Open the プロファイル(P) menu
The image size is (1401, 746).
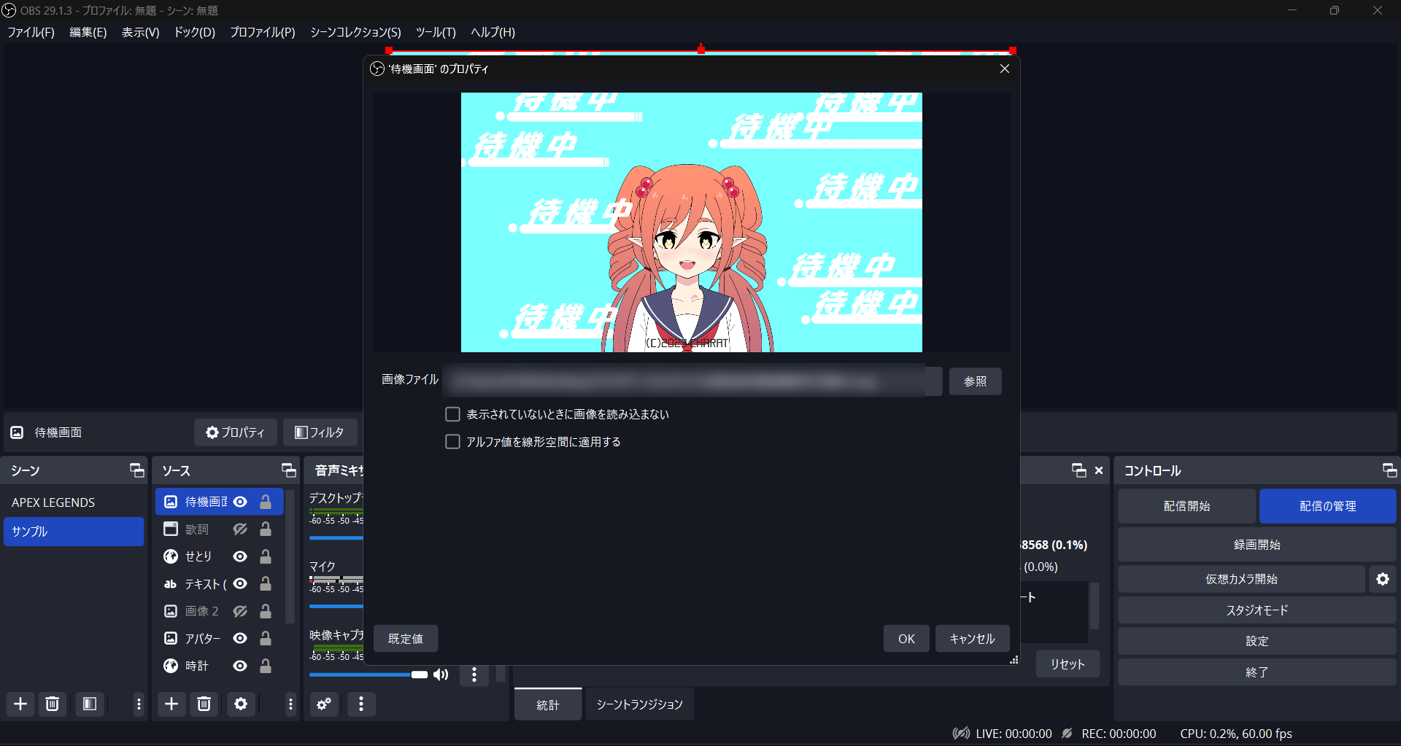pyautogui.click(x=263, y=32)
